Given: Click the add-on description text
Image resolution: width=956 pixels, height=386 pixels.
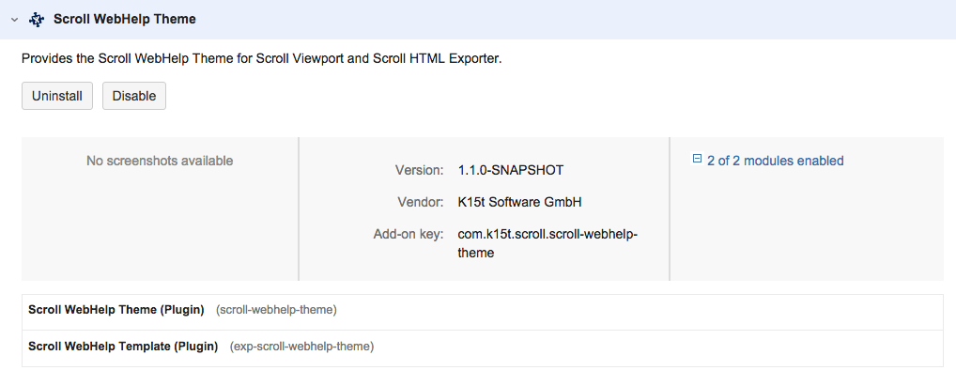Looking at the screenshot, I should point(262,58).
